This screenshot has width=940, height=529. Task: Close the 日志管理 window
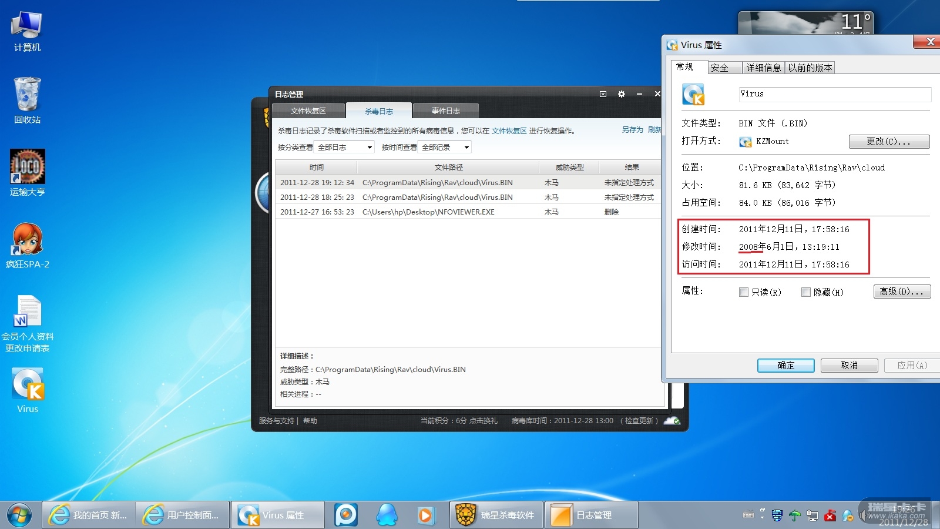coord(657,94)
